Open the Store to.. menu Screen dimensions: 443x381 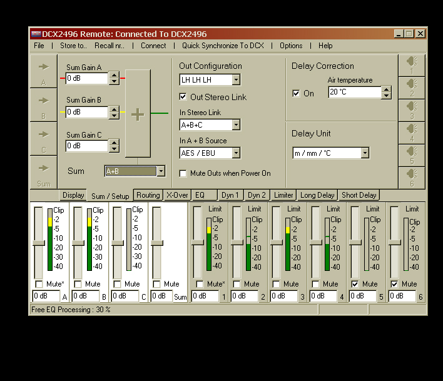coord(73,46)
